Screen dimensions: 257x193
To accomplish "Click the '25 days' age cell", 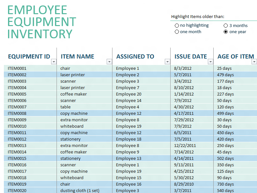I will click(235, 68).
